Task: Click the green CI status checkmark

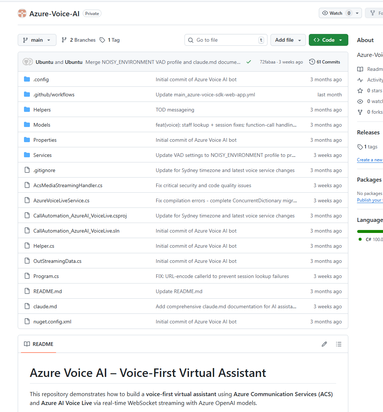Action: (249, 62)
